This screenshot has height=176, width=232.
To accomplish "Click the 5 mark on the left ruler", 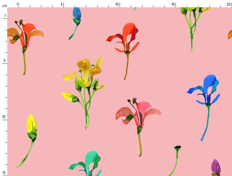I will (x=4, y=60).
